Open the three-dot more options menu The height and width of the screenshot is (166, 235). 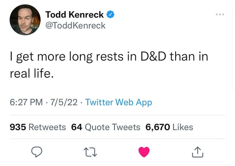coord(220,14)
